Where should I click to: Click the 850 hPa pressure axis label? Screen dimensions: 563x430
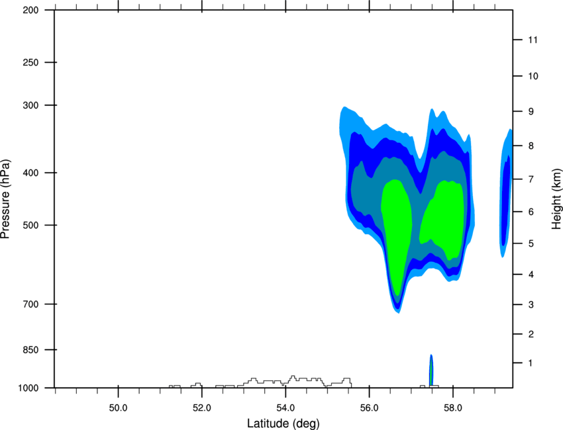(30, 350)
